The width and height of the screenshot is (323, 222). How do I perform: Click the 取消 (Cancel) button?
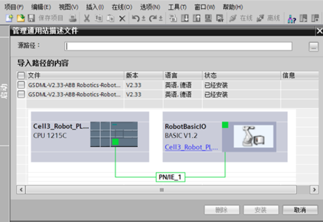300,210
